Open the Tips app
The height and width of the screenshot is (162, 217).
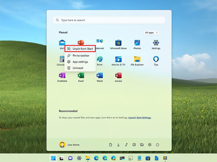tap(156, 61)
